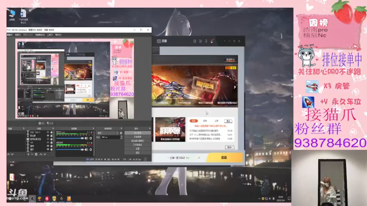
Task: Toggle visibility eye of fourth source row
Action: coord(48,142)
